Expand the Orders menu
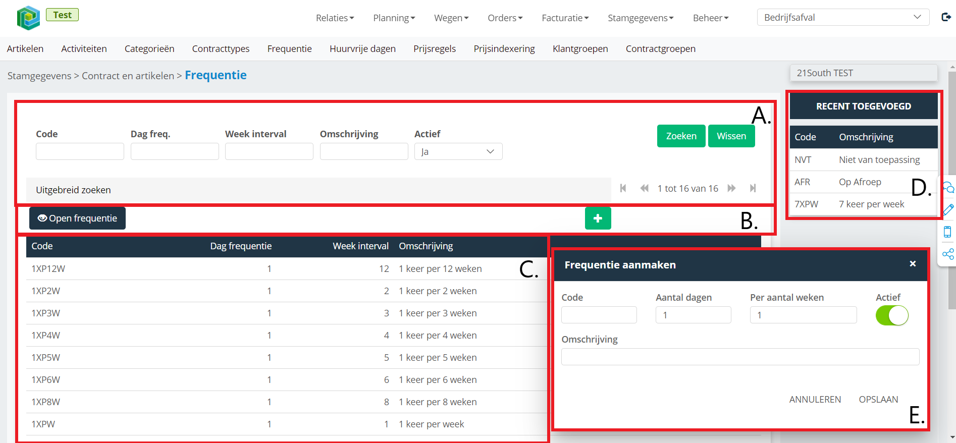The height and width of the screenshot is (443, 956). (505, 18)
